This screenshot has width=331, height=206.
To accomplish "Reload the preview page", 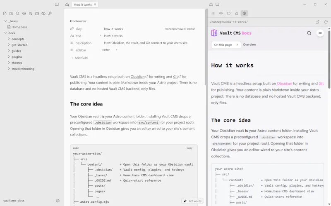I will (326, 22).
